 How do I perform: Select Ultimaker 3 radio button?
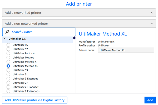(x=8, y=74)
